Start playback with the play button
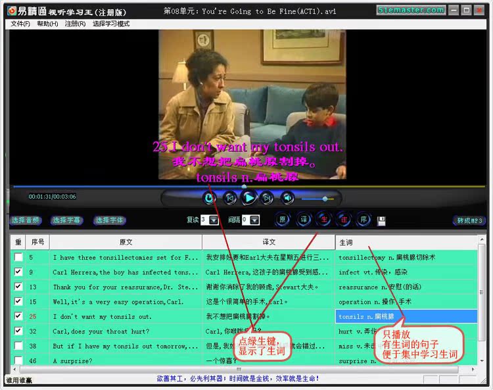The image size is (493, 390). tap(249, 198)
